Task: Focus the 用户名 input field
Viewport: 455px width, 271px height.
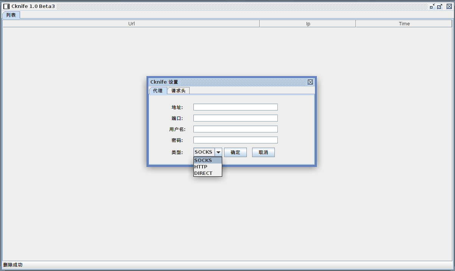Action: [x=235, y=129]
